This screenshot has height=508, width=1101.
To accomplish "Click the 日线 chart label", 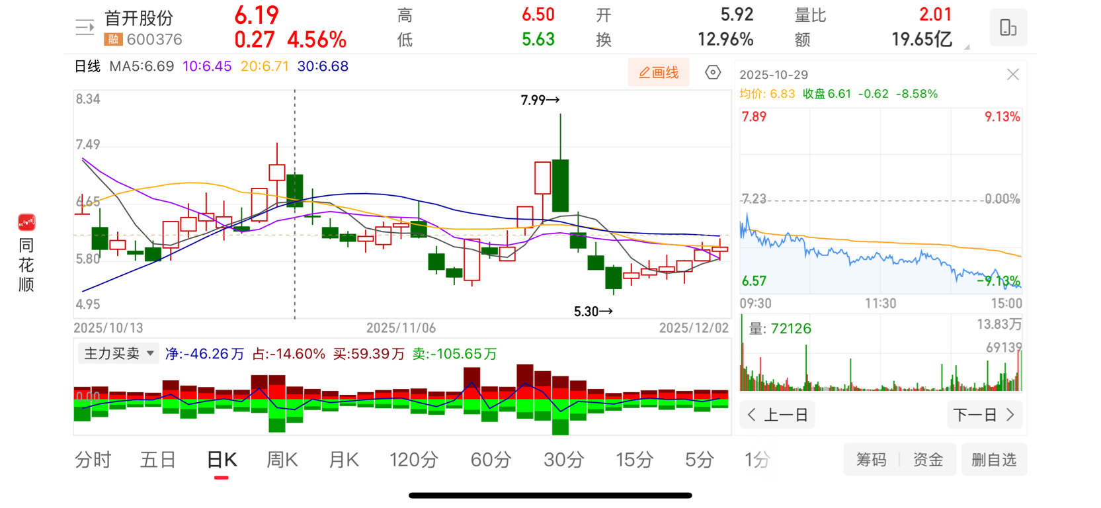I will coord(87,66).
